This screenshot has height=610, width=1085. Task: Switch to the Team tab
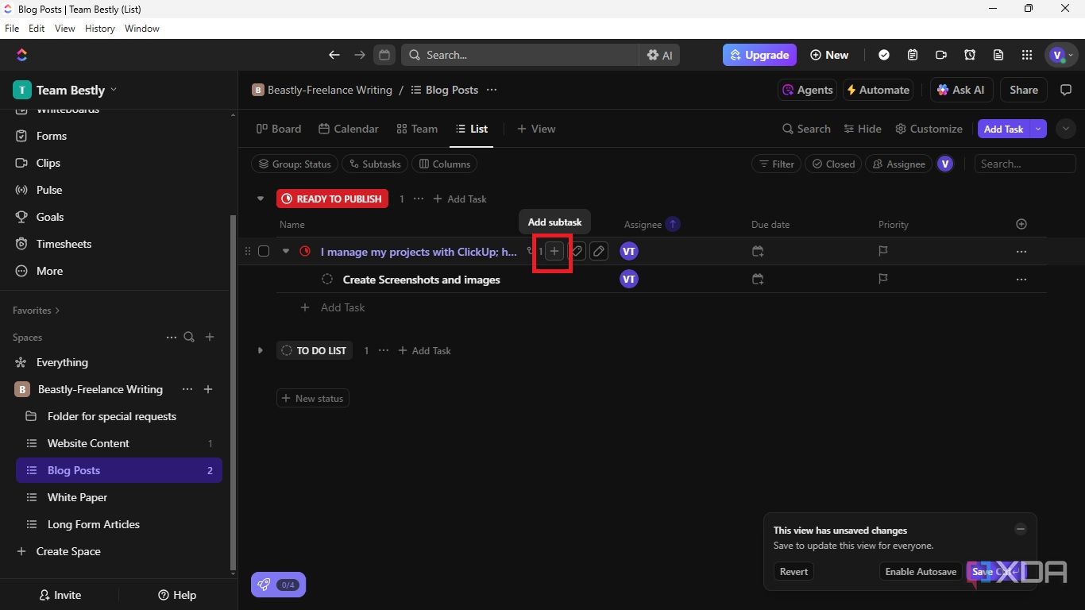click(417, 129)
